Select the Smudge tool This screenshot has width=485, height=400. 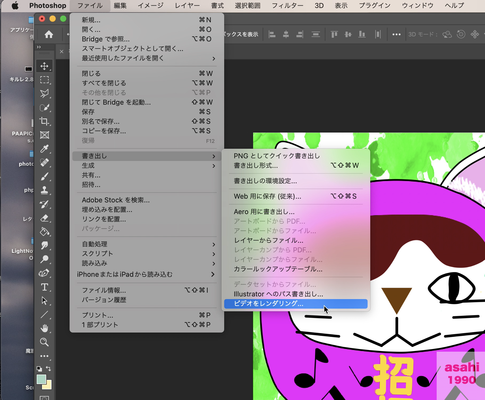tap(44, 245)
